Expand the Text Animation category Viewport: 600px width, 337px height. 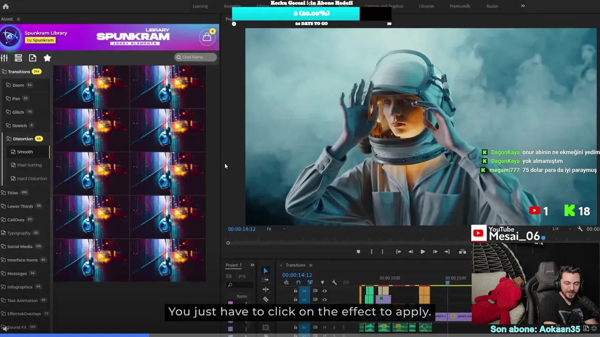(23, 300)
